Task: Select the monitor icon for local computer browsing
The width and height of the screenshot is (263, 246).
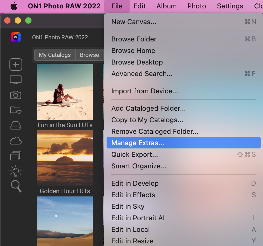Action: click(x=15, y=80)
